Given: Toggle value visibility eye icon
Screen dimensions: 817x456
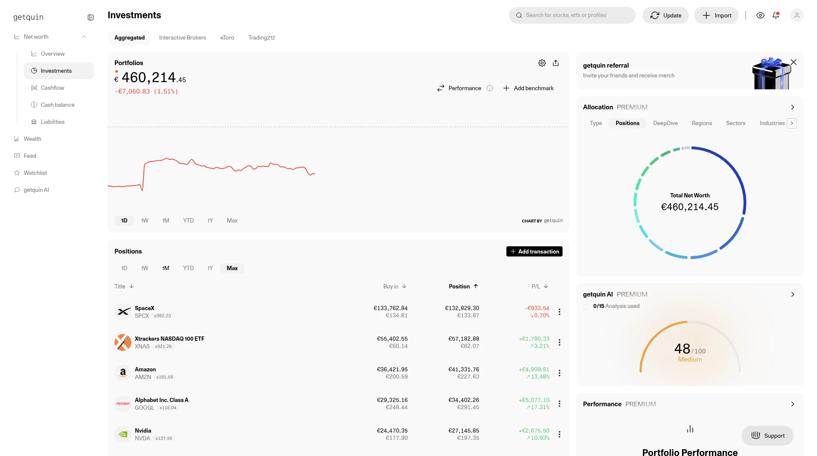Looking at the screenshot, I should pyautogui.click(x=760, y=15).
